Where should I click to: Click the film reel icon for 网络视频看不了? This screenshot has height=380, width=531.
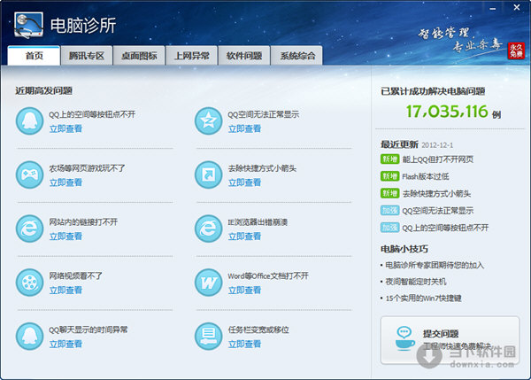[x=30, y=283]
